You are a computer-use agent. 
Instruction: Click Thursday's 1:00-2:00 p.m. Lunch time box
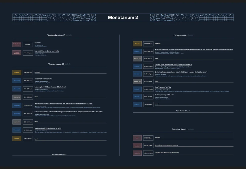coord(28,138)
